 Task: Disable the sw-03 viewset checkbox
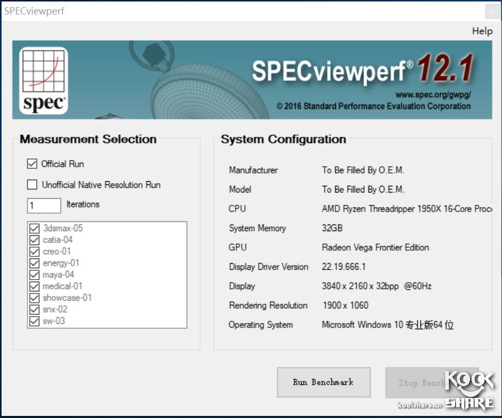click(35, 321)
